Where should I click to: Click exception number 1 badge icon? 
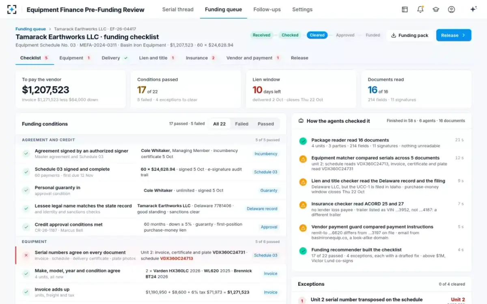click(x=302, y=301)
